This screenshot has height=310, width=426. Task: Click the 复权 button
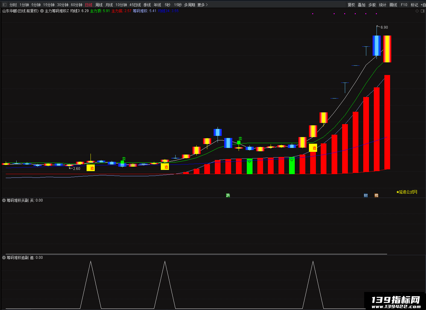[351, 5]
